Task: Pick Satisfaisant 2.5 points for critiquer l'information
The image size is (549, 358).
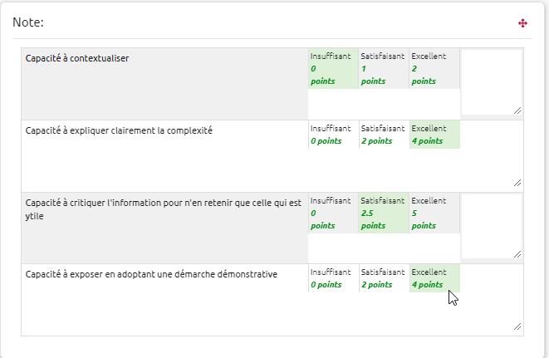Action: [x=383, y=213]
